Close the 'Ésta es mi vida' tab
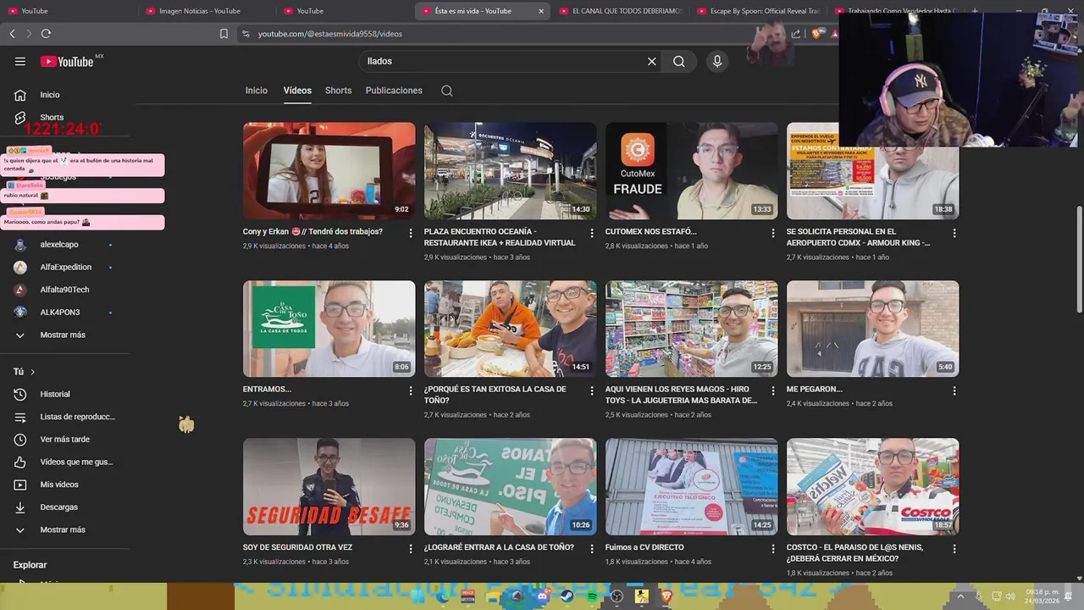1084x610 pixels. 541,11
